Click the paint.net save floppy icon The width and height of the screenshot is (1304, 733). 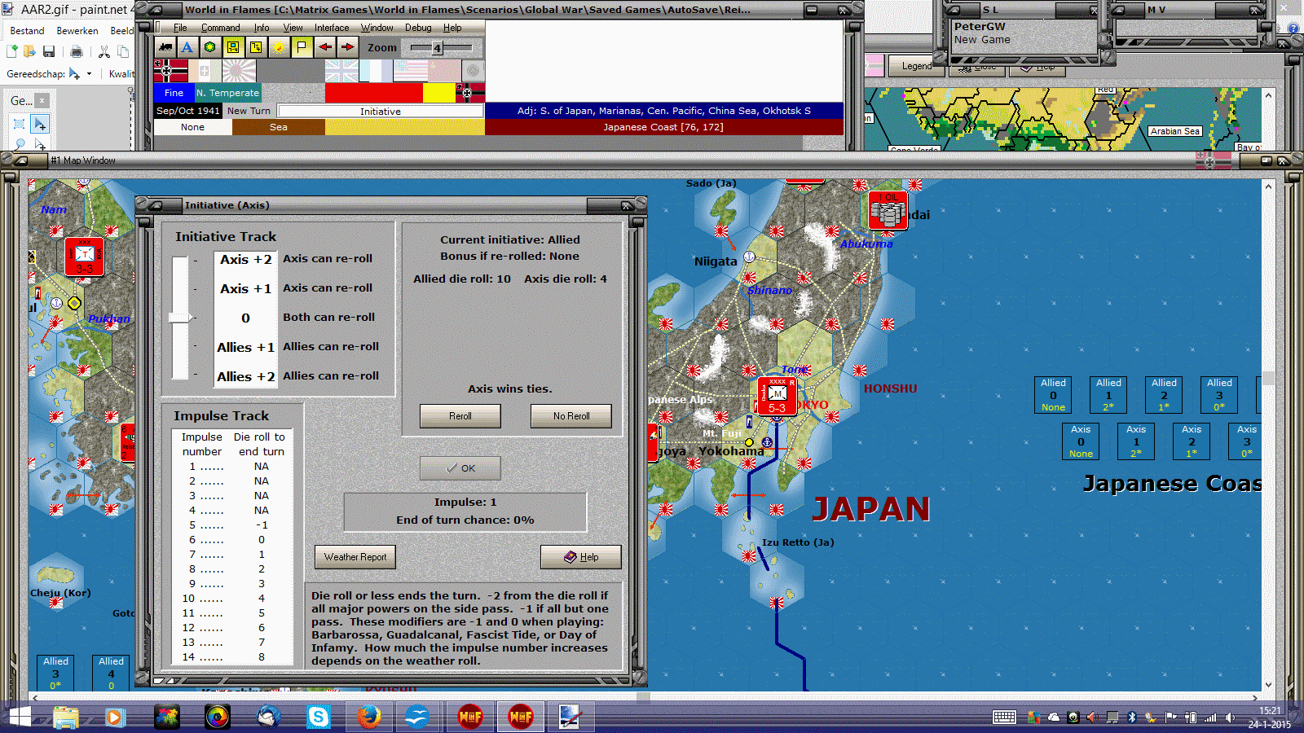49,52
